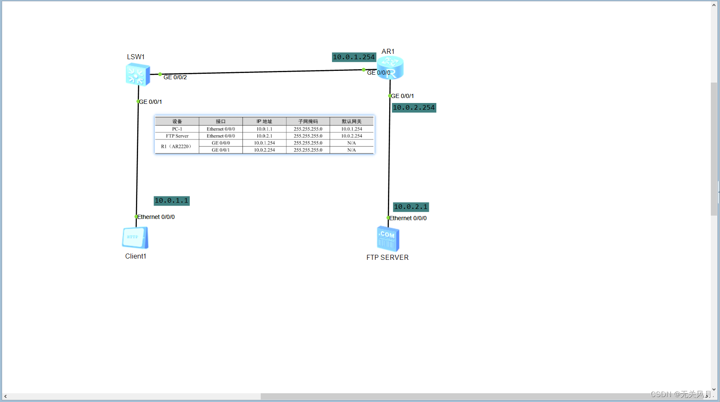Click the 10.0.2.254 address label
Image resolution: width=720 pixels, height=402 pixels.
(414, 108)
